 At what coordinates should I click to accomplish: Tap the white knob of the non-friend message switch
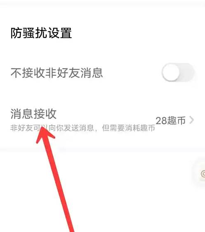[x=171, y=72]
